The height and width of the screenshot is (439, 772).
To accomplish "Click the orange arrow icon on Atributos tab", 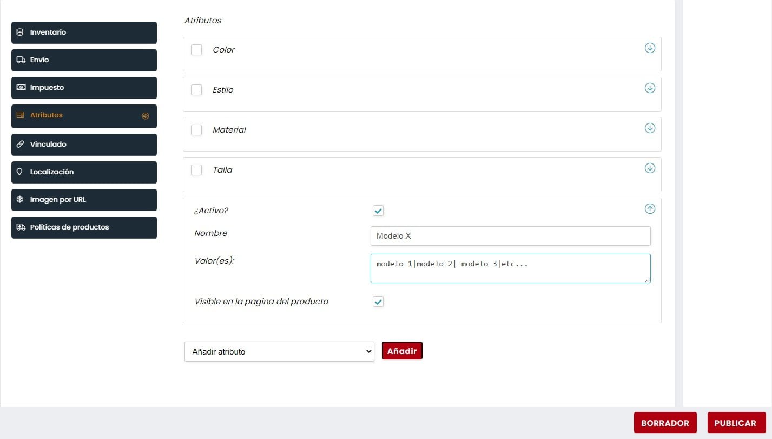I will point(145,116).
